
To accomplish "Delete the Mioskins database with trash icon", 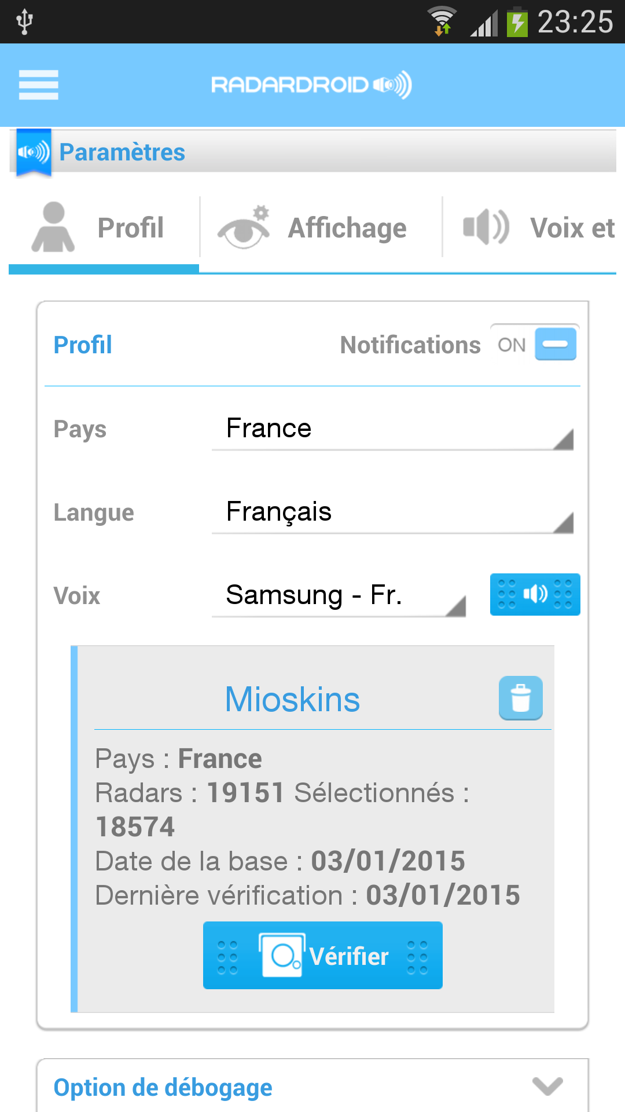I will coord(521,698).
